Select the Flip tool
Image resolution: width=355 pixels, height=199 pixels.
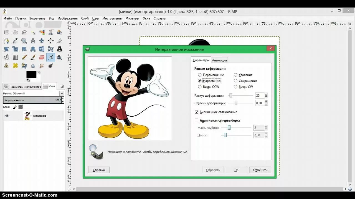(x=42, y=49)
